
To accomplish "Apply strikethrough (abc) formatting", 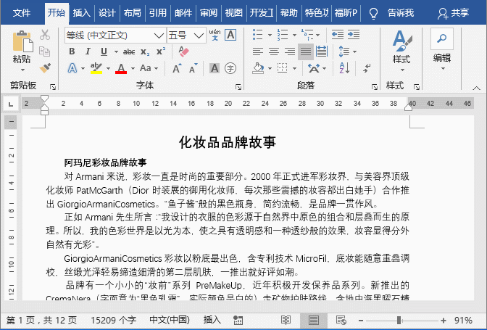I will (x=129, y=51).
